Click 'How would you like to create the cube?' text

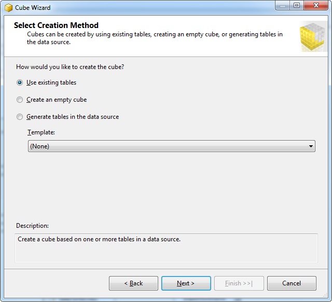70,67
